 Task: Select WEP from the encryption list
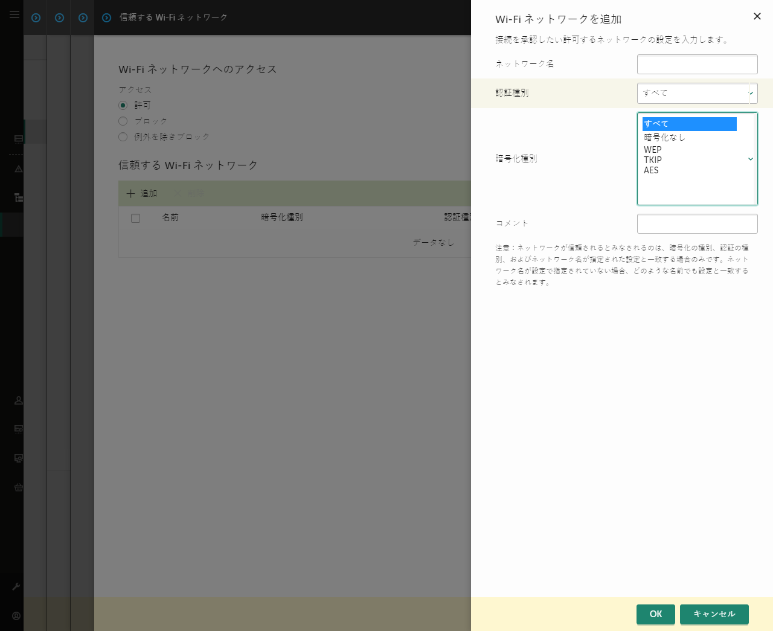[653, 149]
